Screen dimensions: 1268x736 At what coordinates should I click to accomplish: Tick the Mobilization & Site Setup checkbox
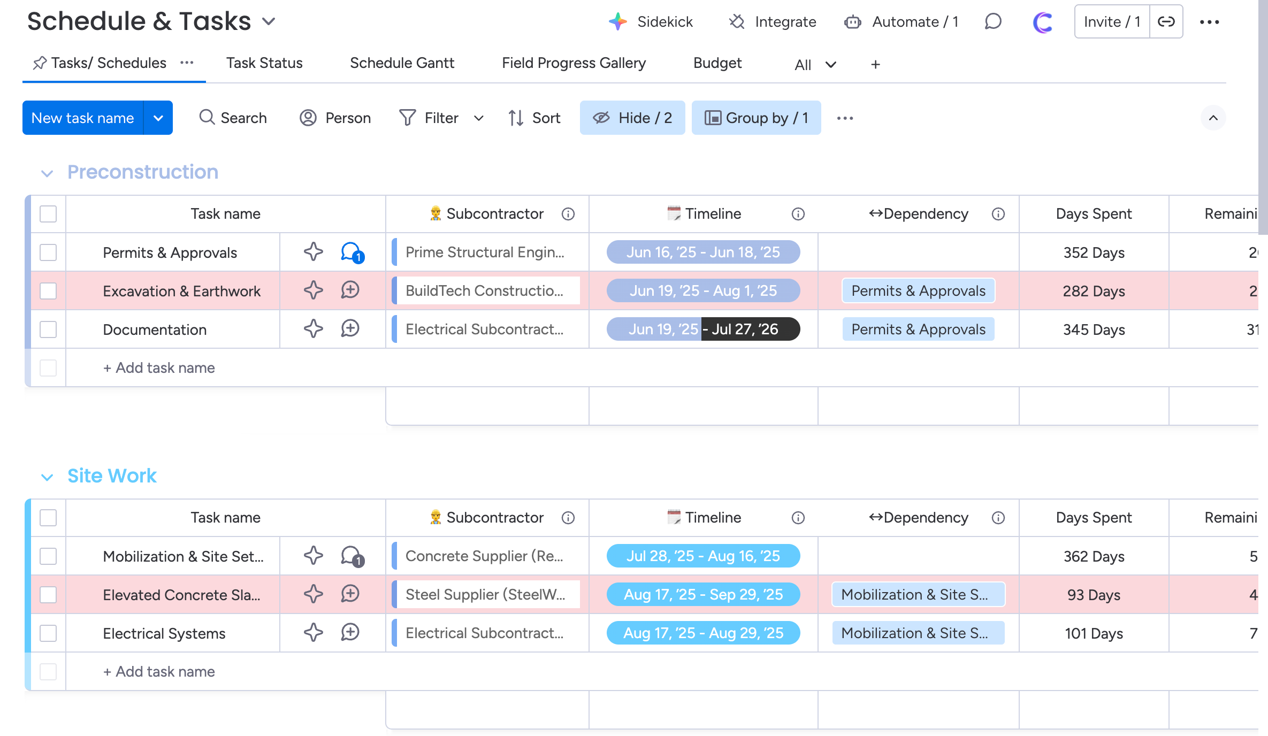[48, 556]
